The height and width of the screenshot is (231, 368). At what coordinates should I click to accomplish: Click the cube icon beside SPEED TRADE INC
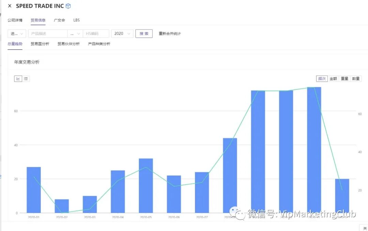(68, 6)
